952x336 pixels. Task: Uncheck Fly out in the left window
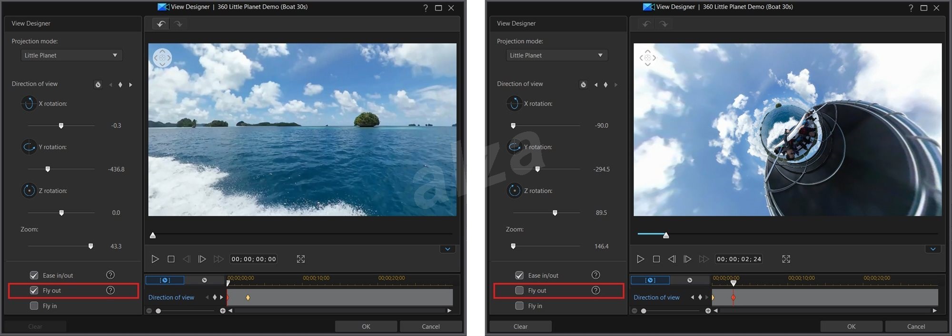click(x=34, y=290)
